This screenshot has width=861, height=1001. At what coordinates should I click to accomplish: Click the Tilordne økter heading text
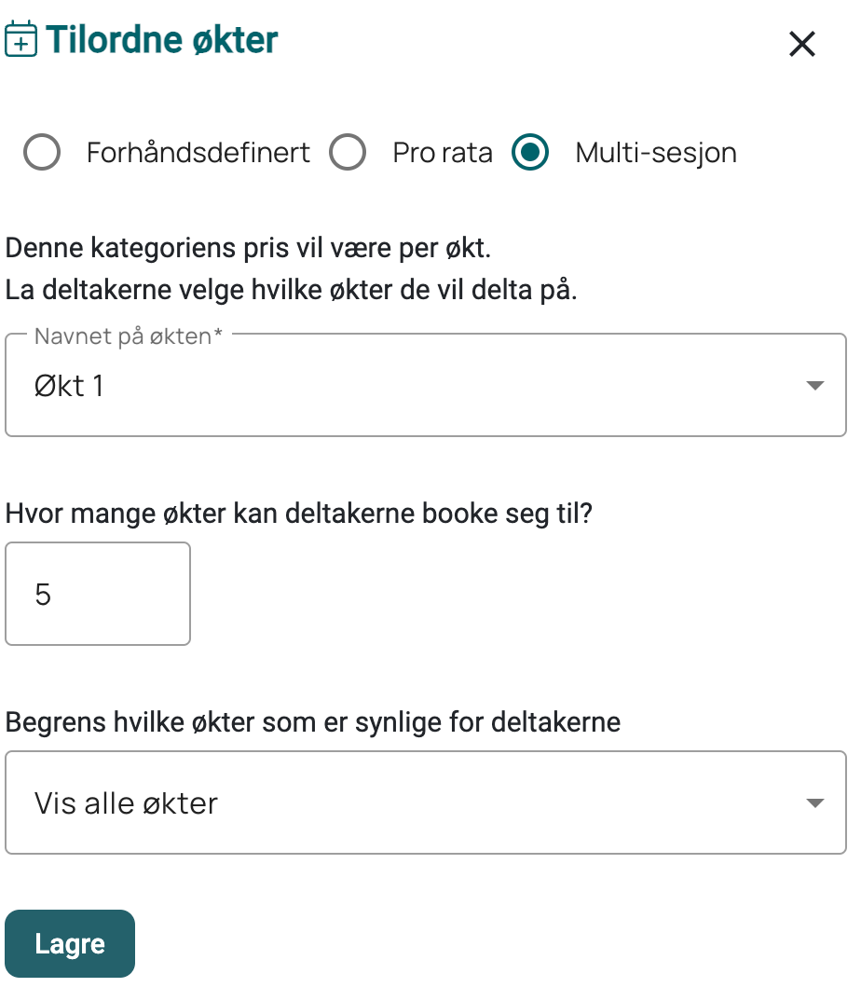(x=161, y=39)
